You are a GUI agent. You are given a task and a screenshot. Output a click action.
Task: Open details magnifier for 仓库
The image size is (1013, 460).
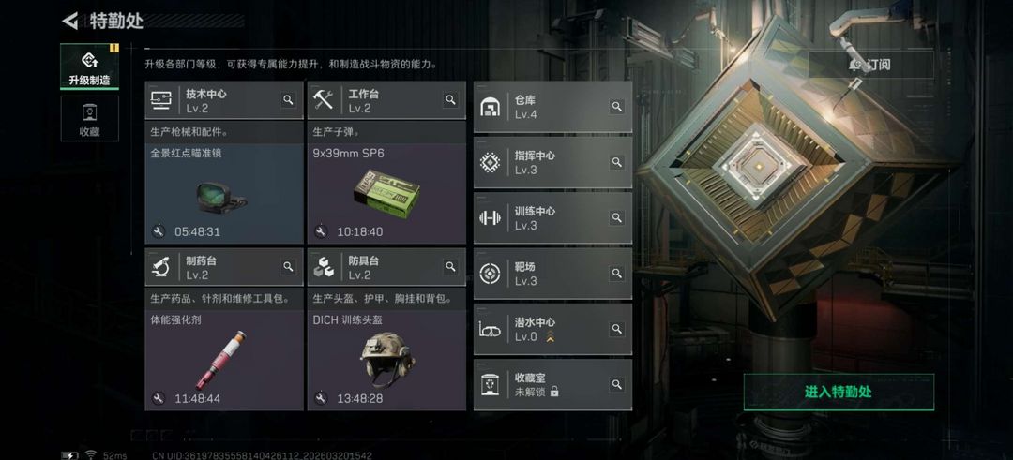617,107
